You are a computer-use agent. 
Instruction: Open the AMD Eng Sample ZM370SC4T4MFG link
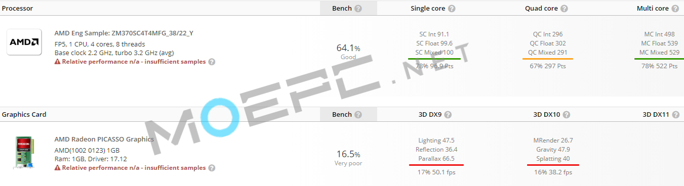click(x=124, y=33)
